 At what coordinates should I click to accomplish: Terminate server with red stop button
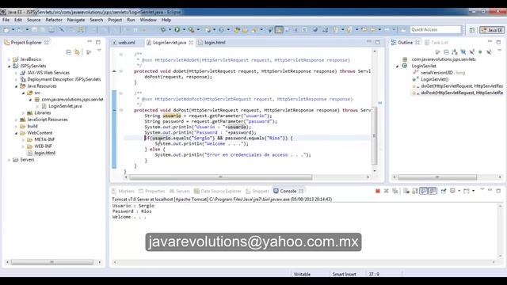(x=377, y=191)
